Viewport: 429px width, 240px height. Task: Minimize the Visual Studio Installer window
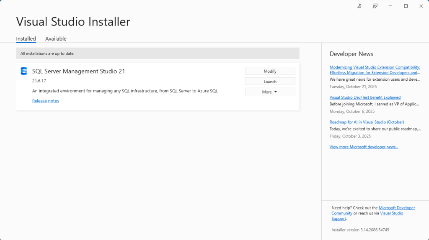[x=390, y=6]
